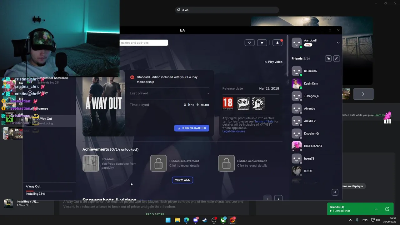Click the Violence descriptor icon
This screenshot has width=400, height=225.
tap(258, 104)
